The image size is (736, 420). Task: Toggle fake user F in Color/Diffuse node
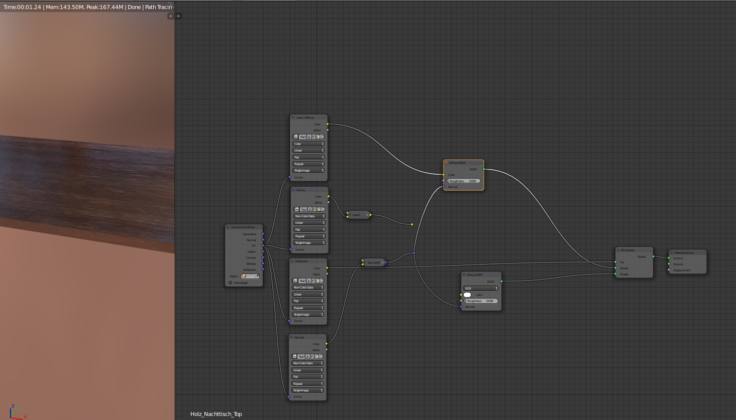click(x=313, y=136)
